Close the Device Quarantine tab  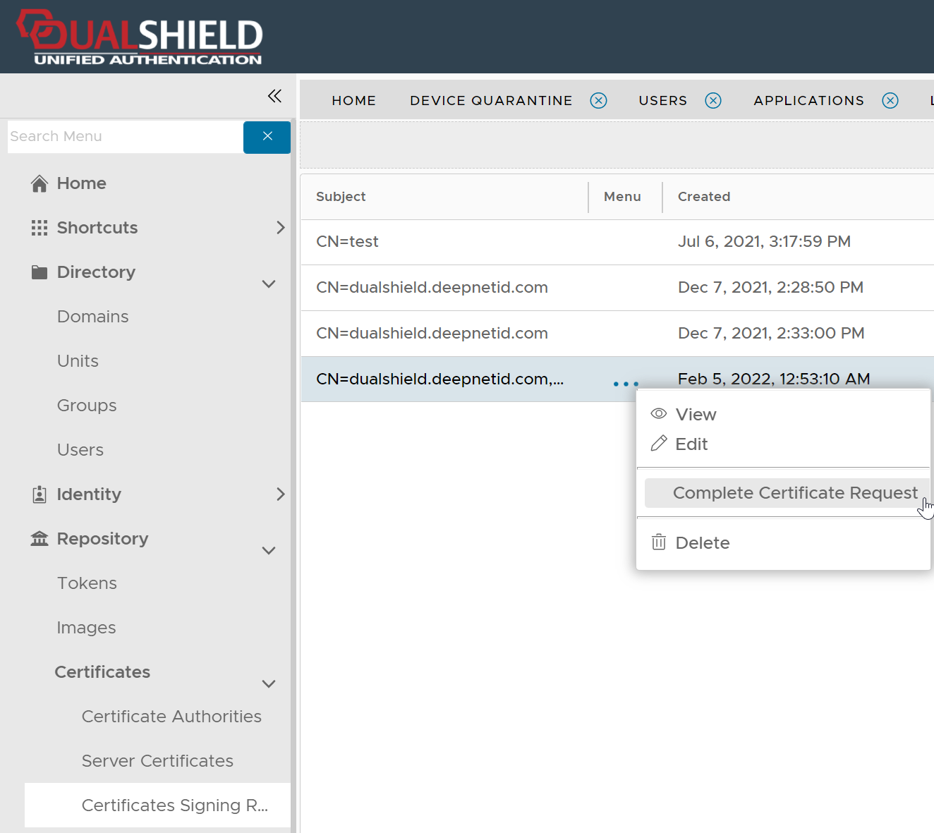click(x=598, y=101)
